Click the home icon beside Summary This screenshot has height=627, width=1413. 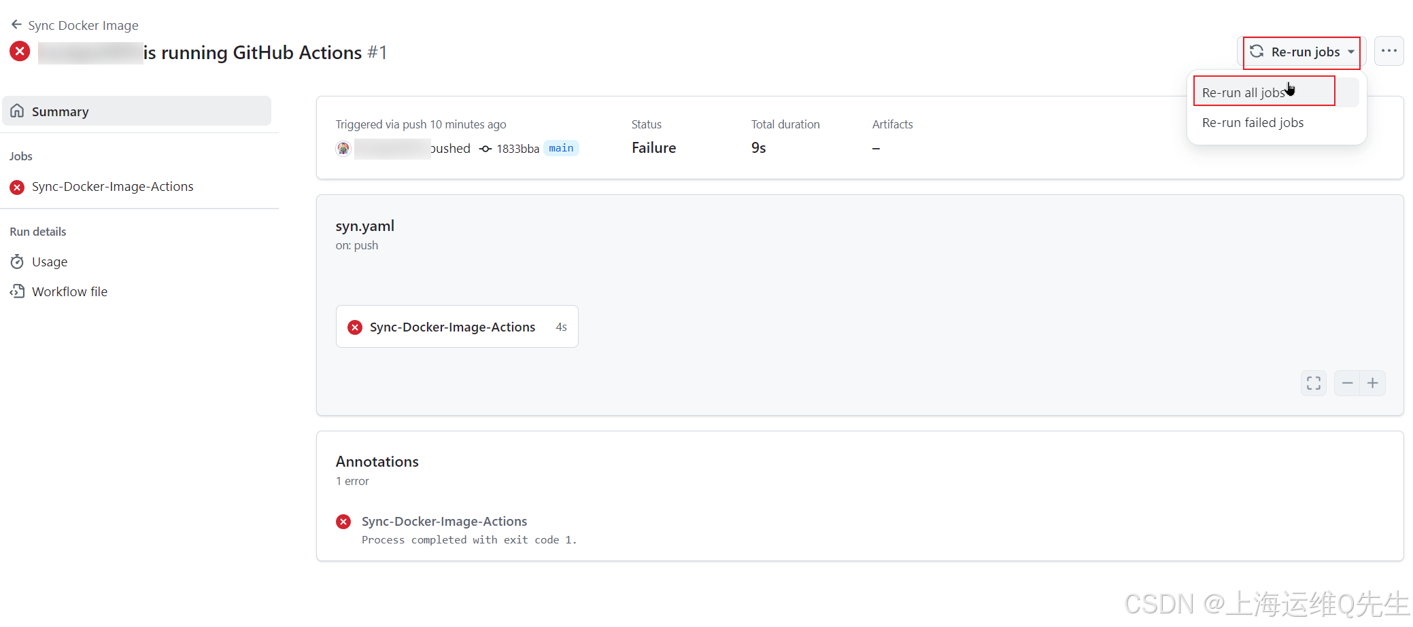coord(17,111)
